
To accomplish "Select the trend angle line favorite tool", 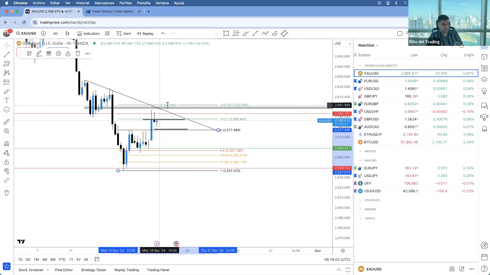I will pos(255,33).
